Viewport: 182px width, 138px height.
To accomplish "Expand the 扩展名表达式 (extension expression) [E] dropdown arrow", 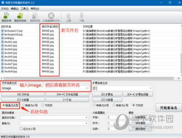I will pos(151,88).
